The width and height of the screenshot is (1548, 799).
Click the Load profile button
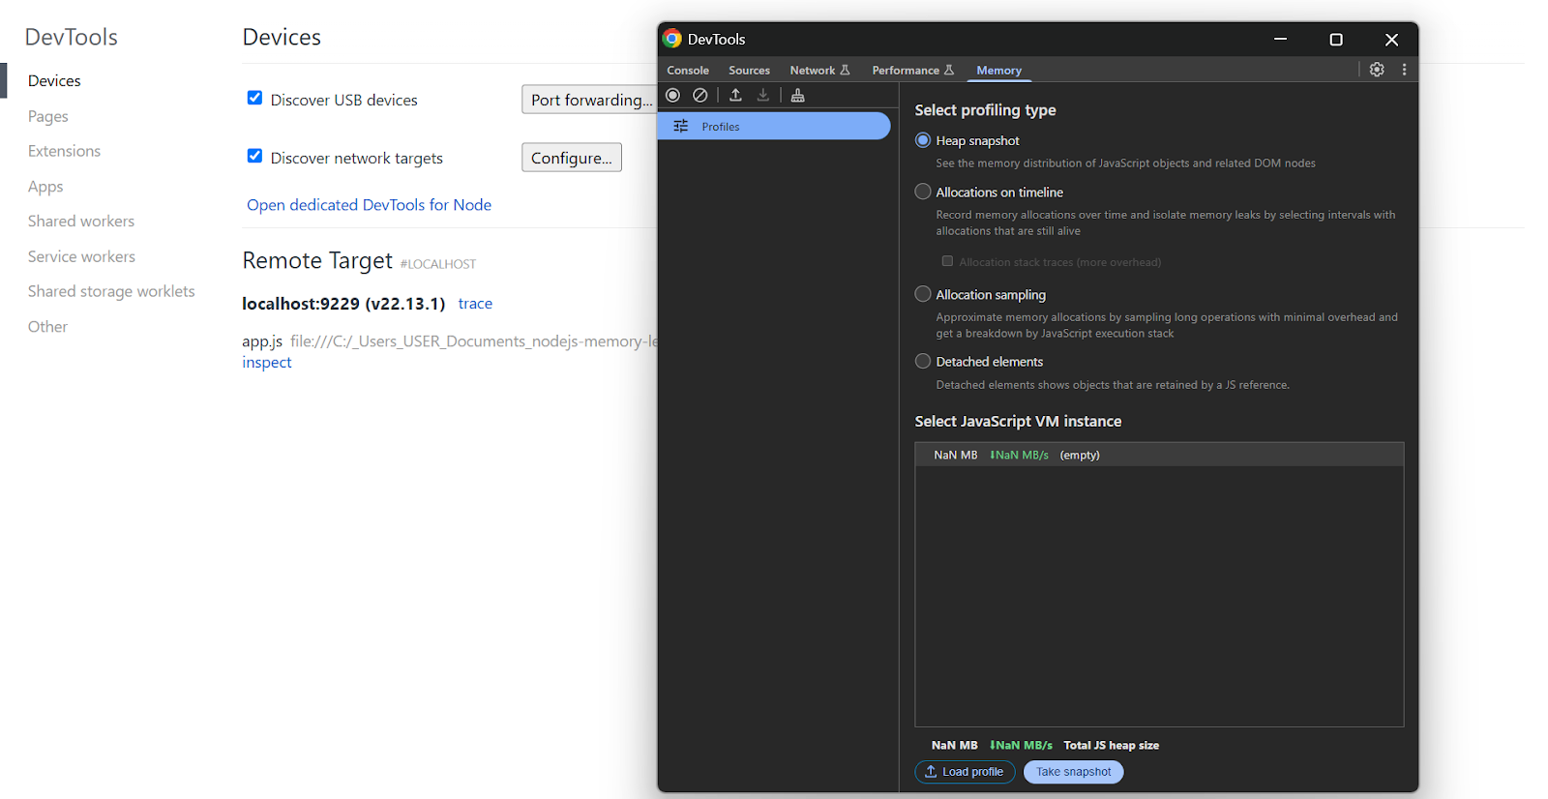tap(965, 772)
